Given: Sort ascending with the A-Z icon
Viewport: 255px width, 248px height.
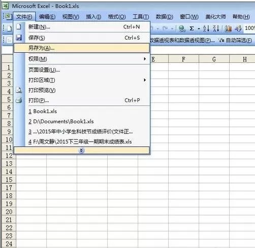Looking at the screenshot, I should [206, 28].
